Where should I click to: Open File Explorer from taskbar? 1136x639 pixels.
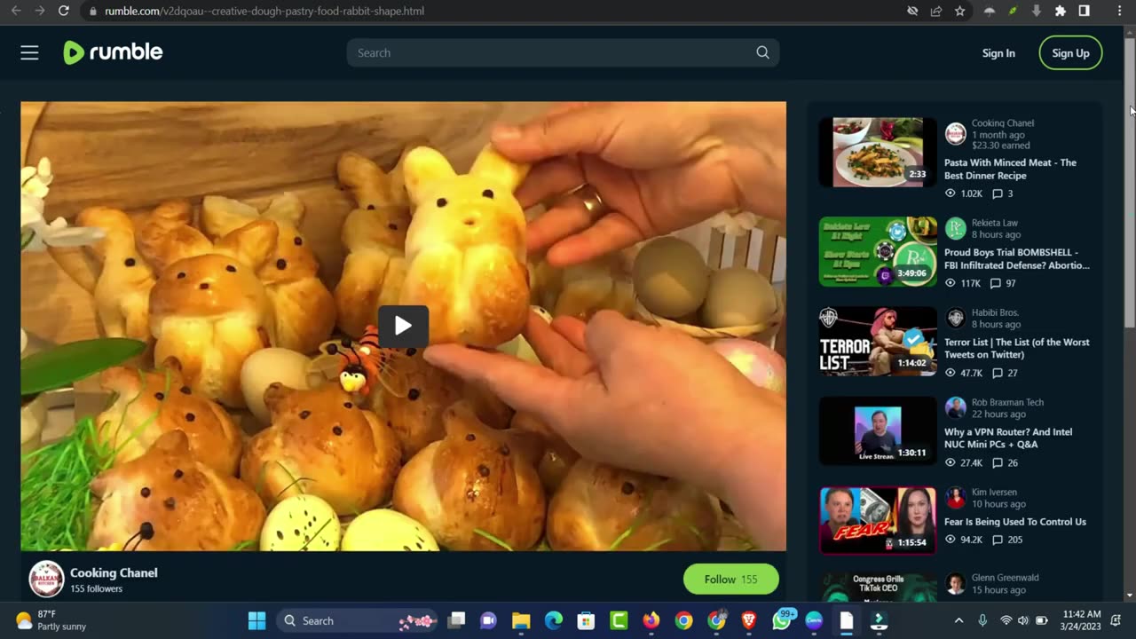pyautogui.click(x=521, y=620)
